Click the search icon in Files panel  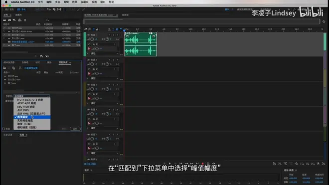point(48,20)
